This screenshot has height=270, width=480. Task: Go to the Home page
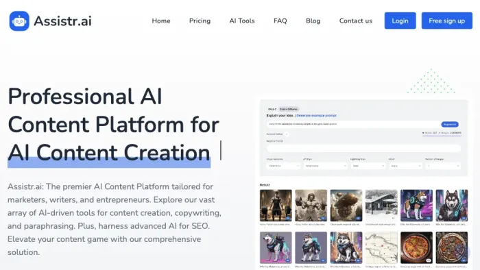pyautogui.click(x=161, y=21)
